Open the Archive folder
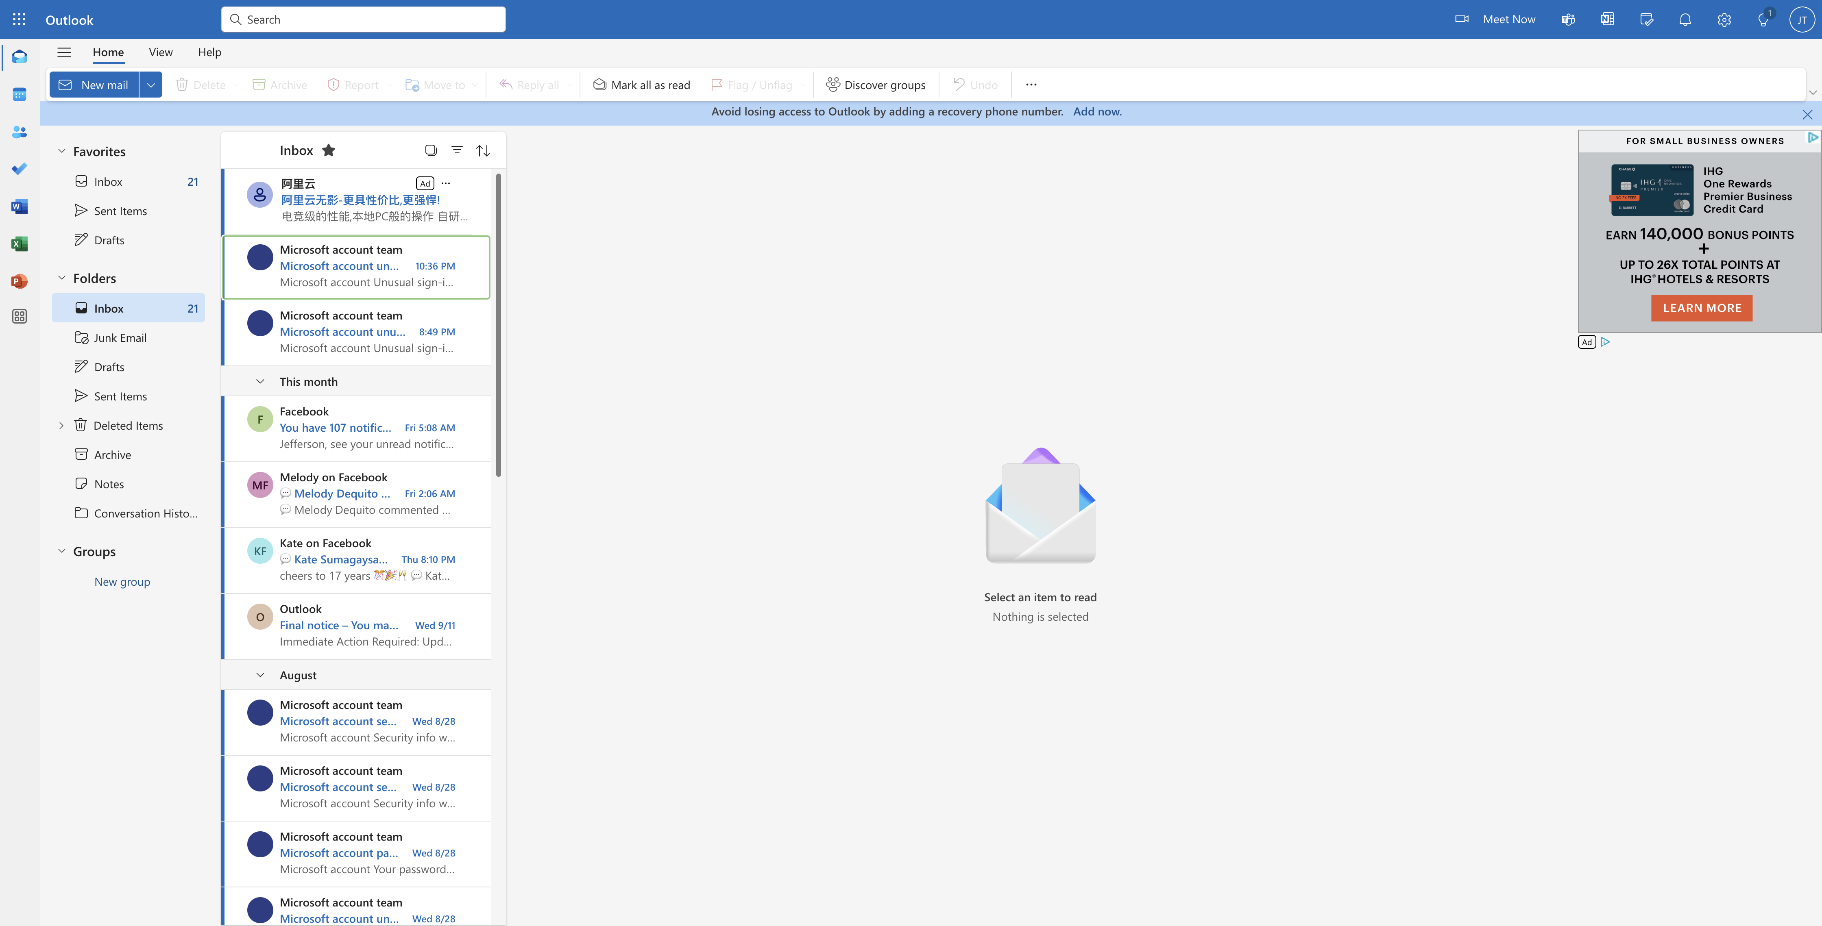This screenshot has height=926, width=1822. [x=128, y=454]
